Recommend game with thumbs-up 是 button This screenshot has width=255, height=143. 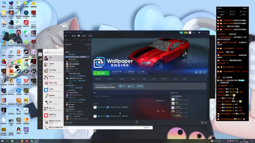click(x=122, y=86)
